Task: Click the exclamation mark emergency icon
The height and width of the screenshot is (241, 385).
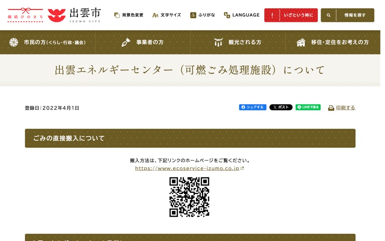Action: (272, 15)
